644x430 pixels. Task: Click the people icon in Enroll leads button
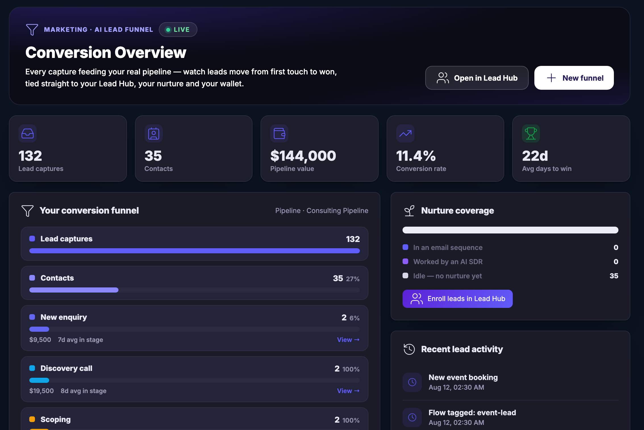417,299
